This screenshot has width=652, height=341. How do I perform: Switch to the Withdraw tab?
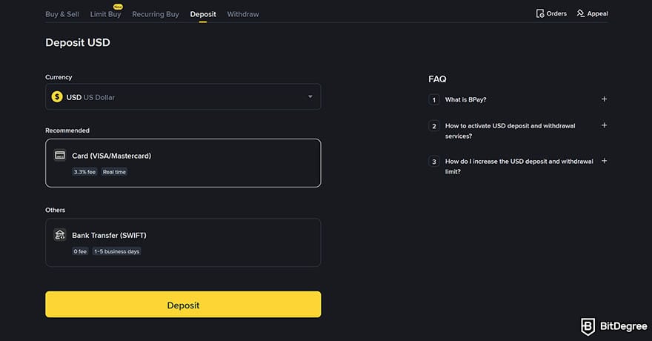[x=243, y=14]
